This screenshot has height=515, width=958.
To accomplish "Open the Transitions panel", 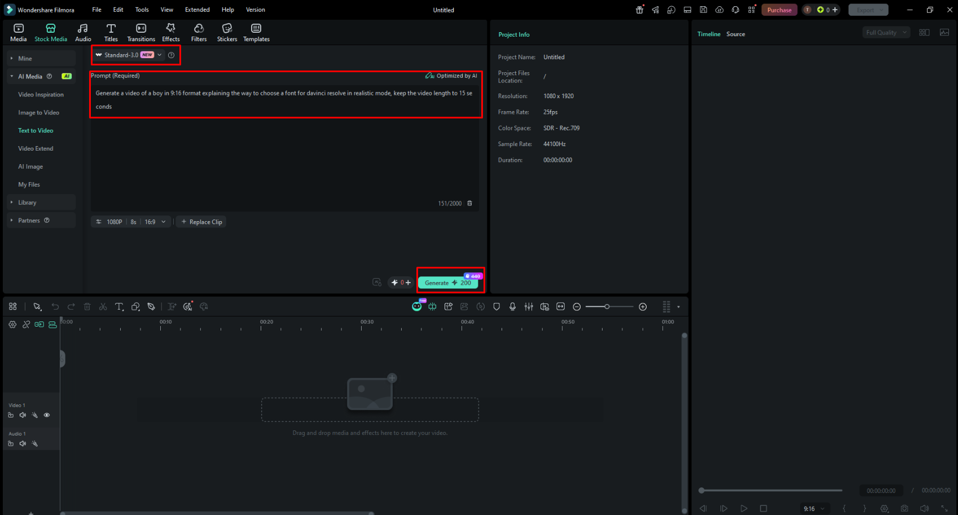I will coord(141,33).
